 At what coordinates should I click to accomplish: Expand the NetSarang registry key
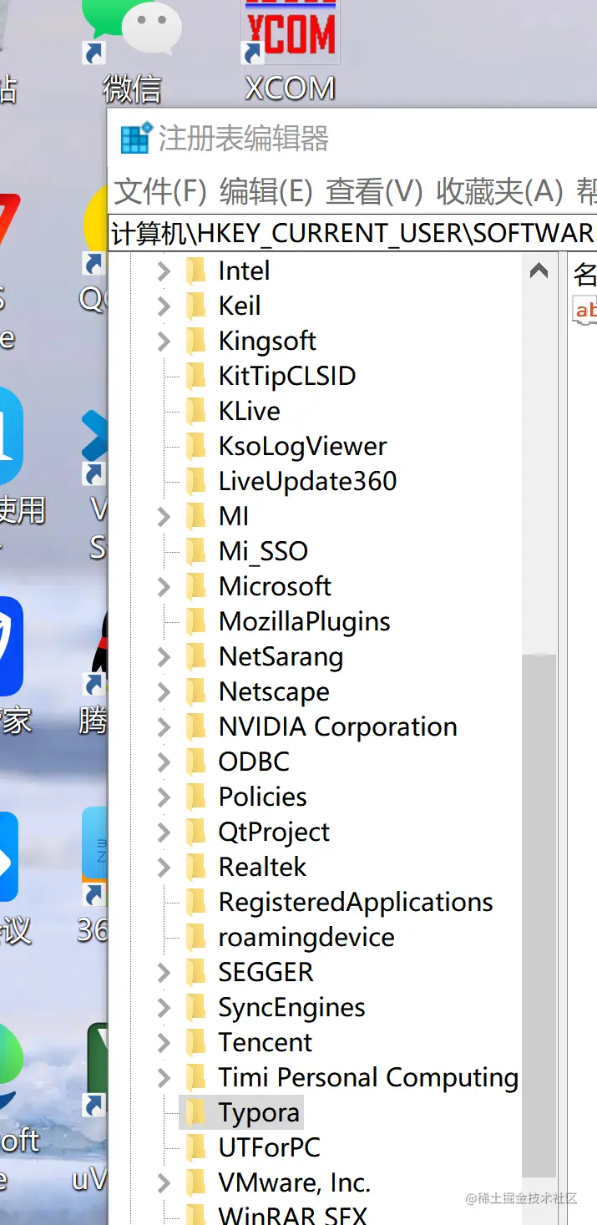point(164,656)
